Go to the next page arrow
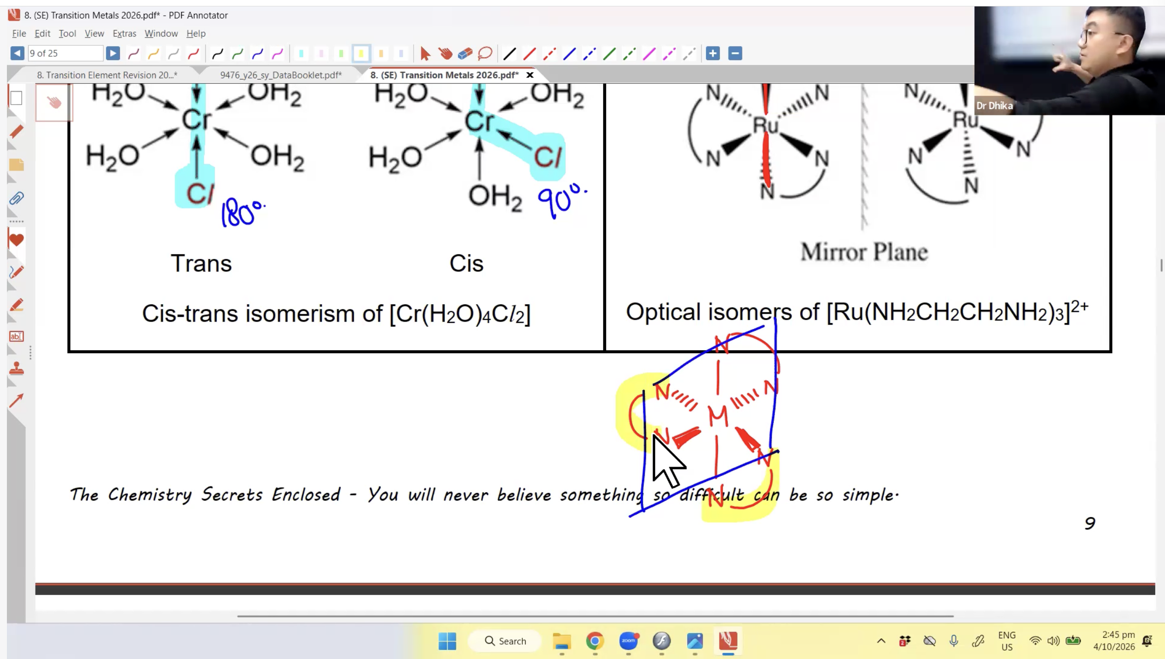This screenshot has width=1165, height=659. [x=113, y=53]
